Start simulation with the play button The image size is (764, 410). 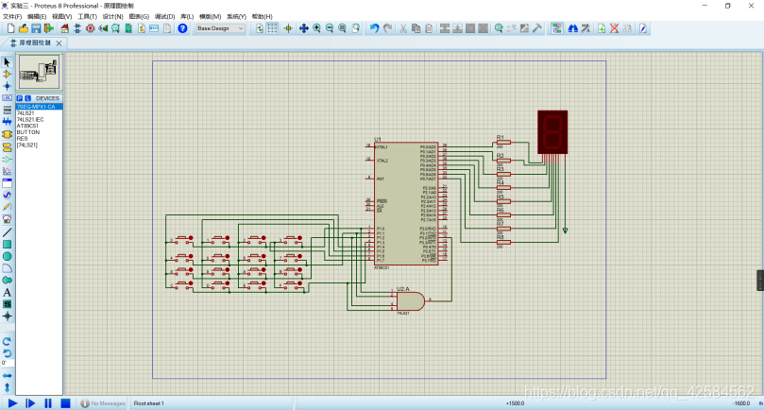click(x=12, y=403)
